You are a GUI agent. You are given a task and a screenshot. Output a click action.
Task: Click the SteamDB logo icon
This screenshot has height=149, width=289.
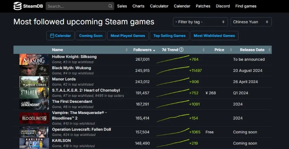point(18,6)
